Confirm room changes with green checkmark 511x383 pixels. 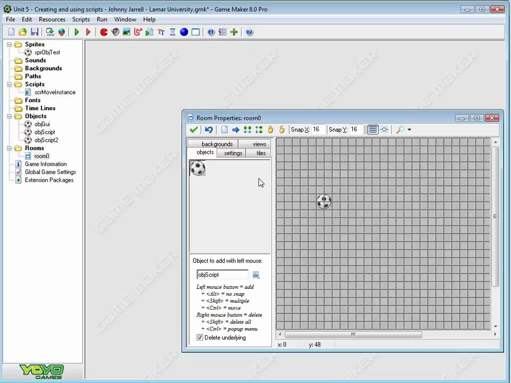(194, 130)
